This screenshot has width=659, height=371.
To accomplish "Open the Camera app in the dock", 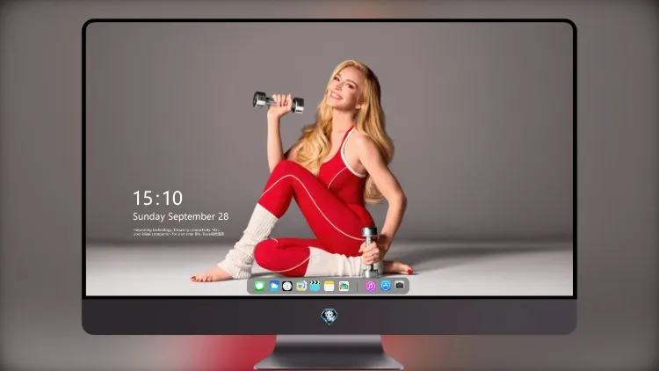I will click(x=400, y=285).
